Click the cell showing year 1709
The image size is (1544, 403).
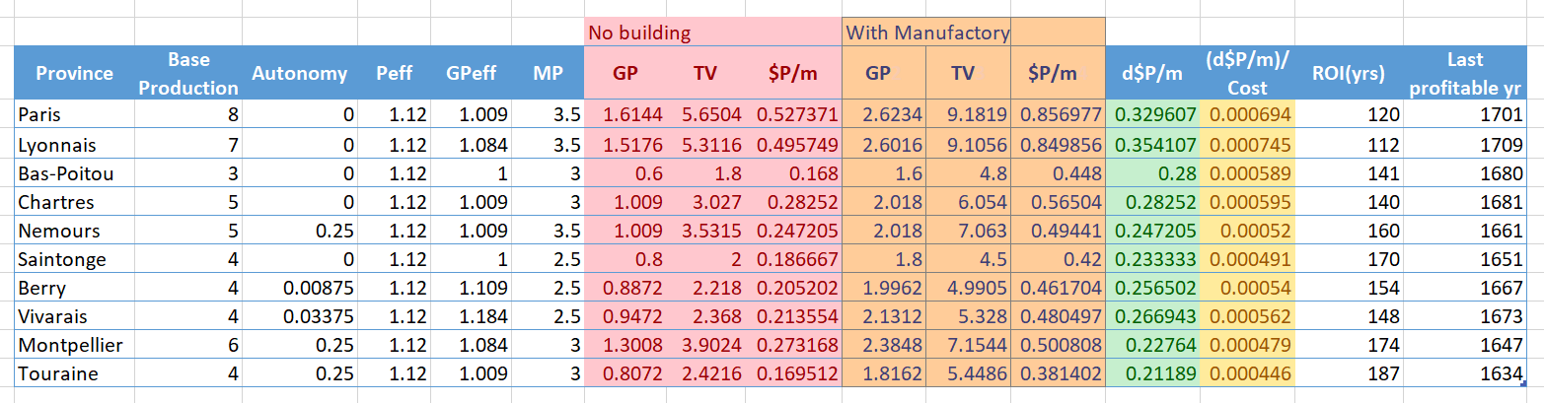(1465, 144)
